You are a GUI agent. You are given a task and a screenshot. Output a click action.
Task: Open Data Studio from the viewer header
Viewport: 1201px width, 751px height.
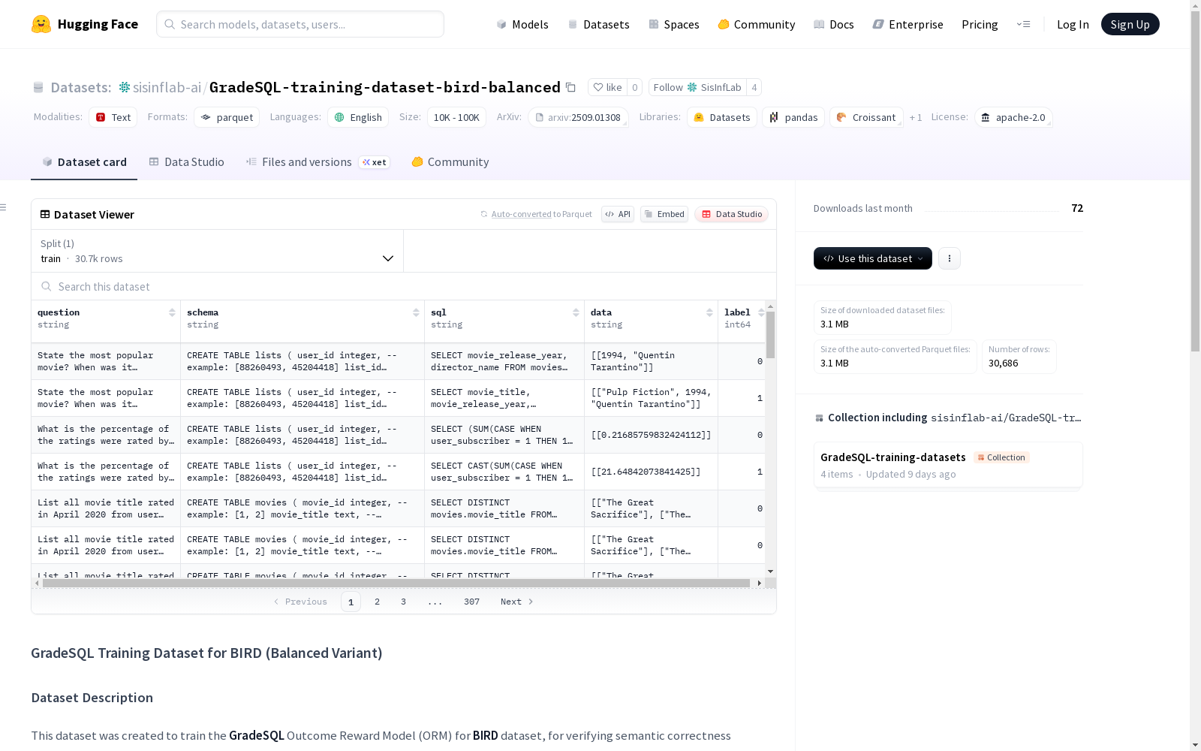[x=731, y=214]
